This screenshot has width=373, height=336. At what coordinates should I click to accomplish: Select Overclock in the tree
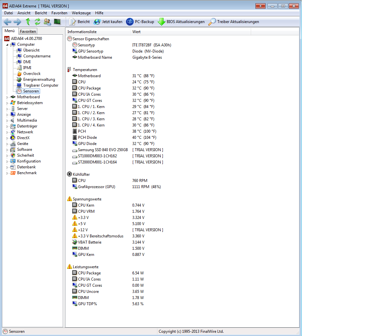point(32,73)
